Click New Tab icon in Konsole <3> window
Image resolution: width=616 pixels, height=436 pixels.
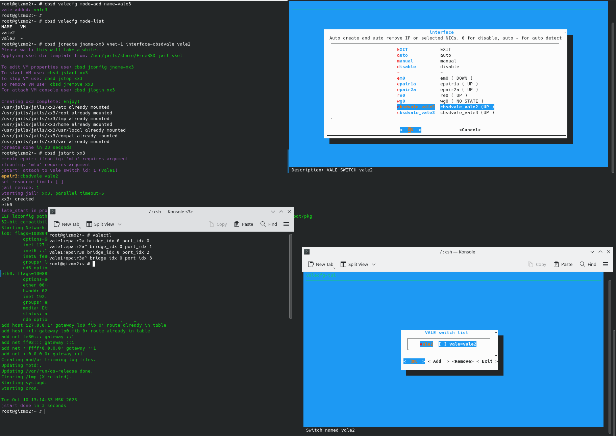[57, 224]
